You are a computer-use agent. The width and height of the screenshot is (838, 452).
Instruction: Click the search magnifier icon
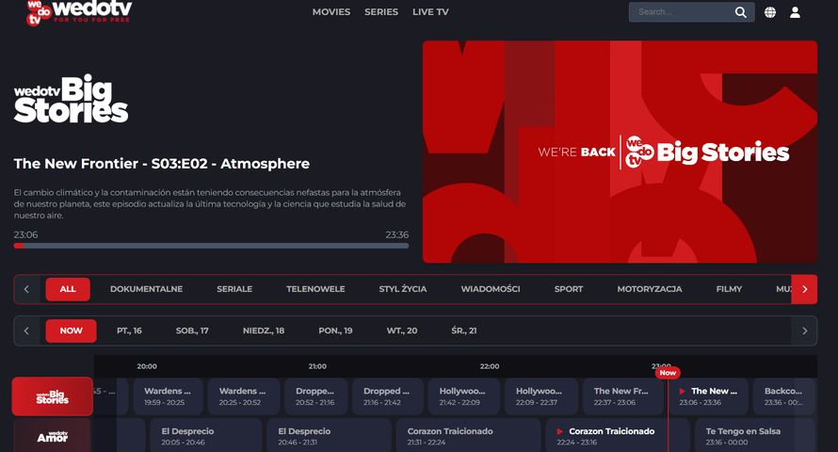click(x=740, y=12)
